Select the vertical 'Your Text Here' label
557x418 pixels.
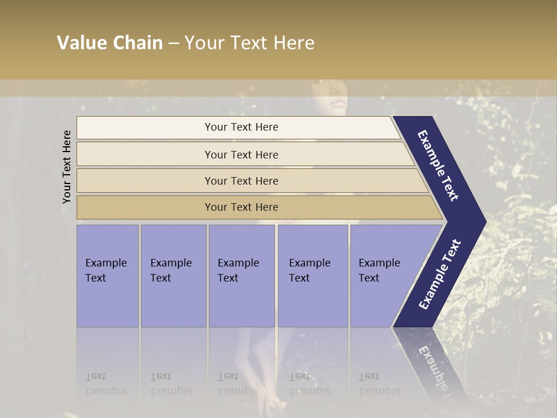click(67, 167)
